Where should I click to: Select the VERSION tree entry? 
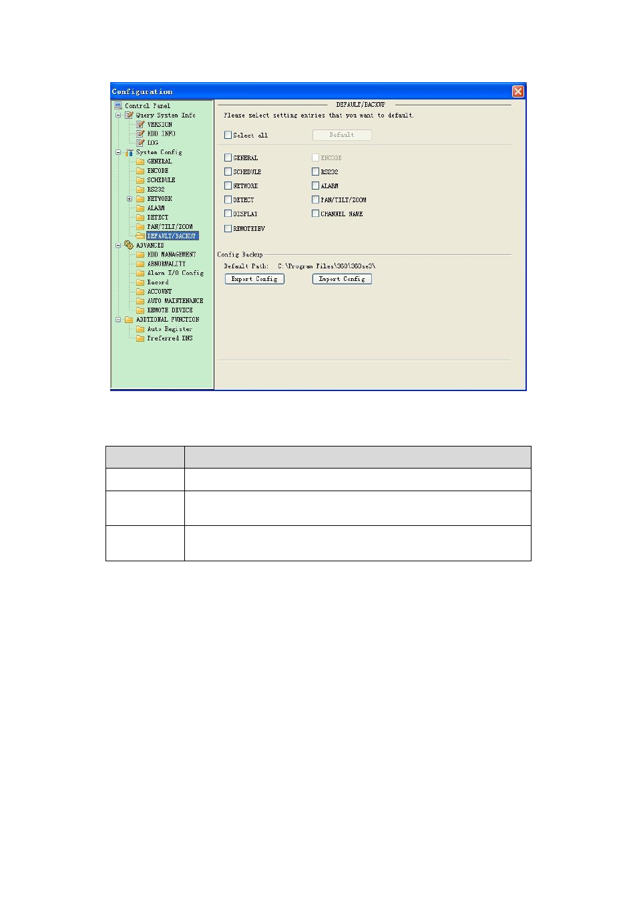160,124
